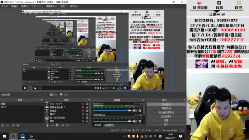Click OBS Studio taskbar icon
Viewport: 249px width, 140px height.
[13, 136]
